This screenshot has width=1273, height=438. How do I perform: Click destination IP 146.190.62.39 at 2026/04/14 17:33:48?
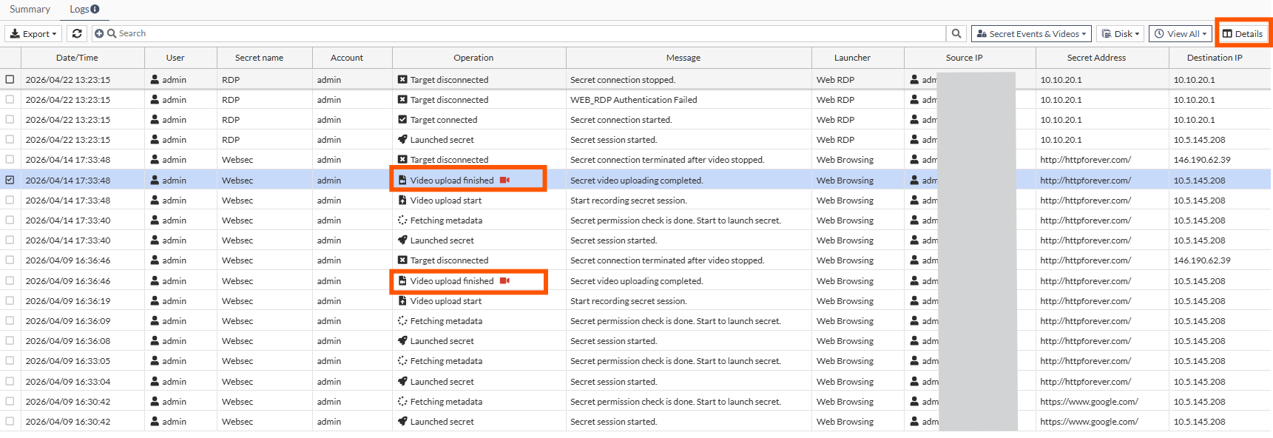(1202, 159)
